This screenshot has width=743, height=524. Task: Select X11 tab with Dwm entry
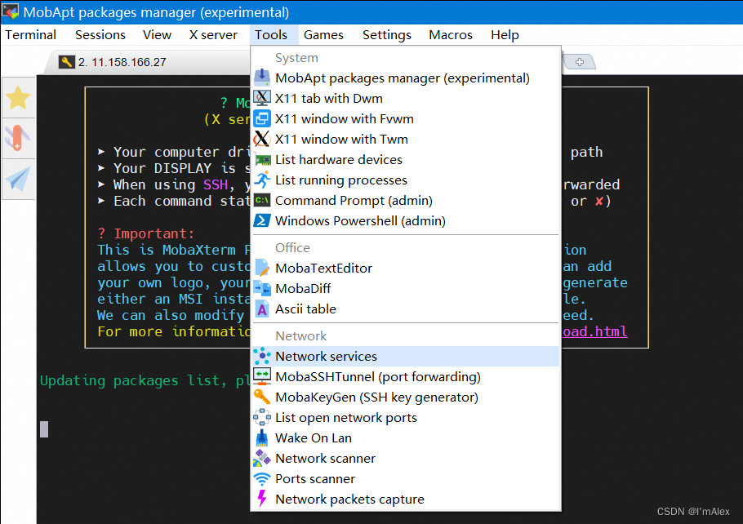coord(406,98)
